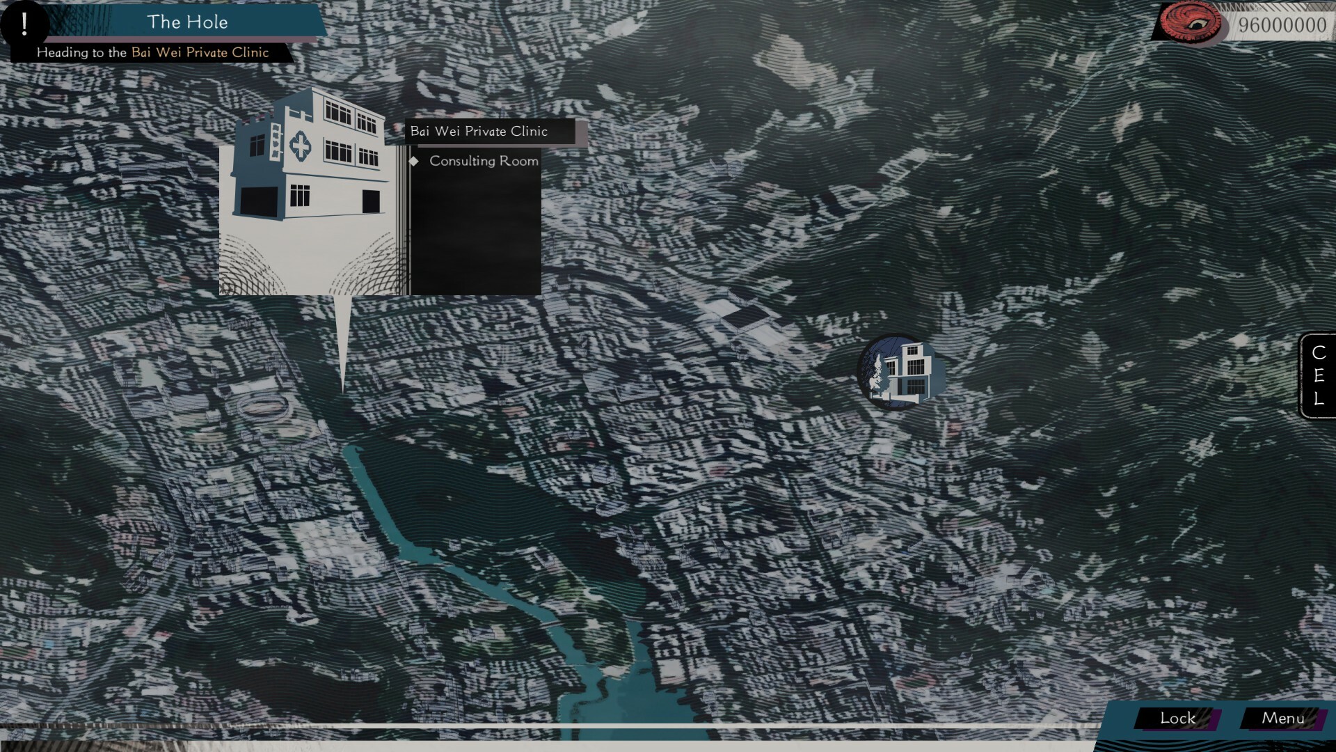
Task: Select the Consulting Room destination
Action: point(484,161)
